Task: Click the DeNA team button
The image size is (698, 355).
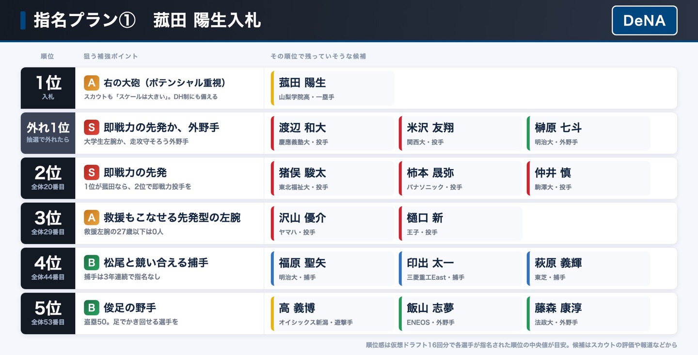Action: click(644, 20)
